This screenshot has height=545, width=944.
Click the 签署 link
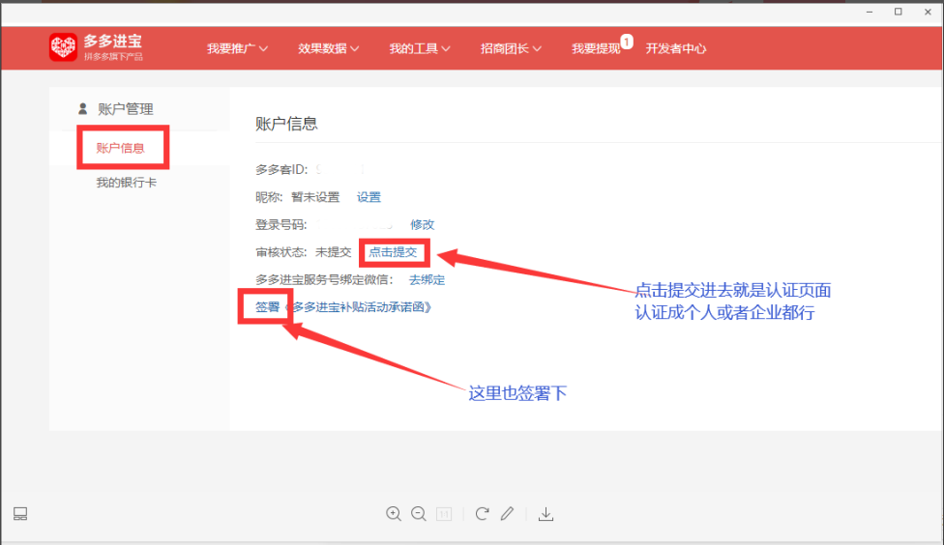click(x=267, y=306)
